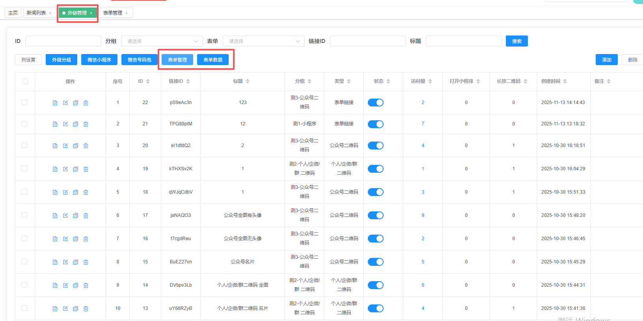Click the copy icon for row with ID 21
Image resolution: width=643 pixels, height=321 pixels.
(x=76, y=124)
